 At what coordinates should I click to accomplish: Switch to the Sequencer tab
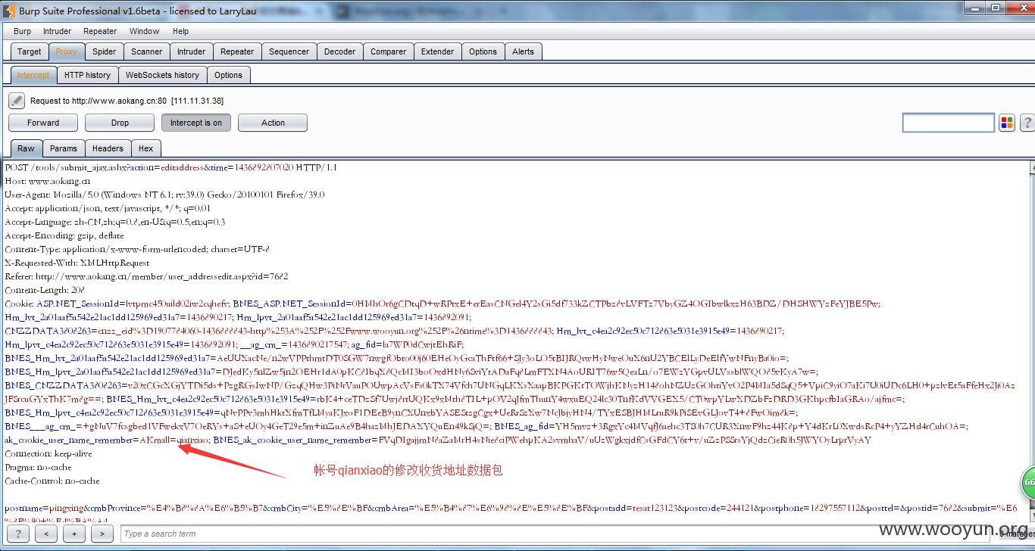(289, 51)
